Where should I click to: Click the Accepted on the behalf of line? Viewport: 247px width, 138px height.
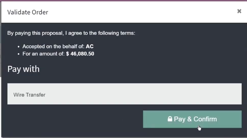(x=58, y=46)
